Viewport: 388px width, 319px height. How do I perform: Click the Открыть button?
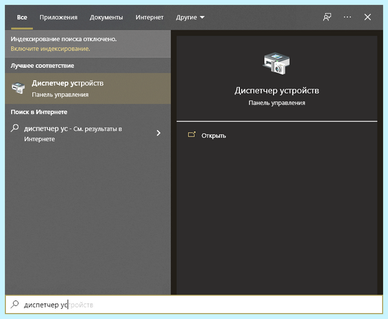[213, 136]
